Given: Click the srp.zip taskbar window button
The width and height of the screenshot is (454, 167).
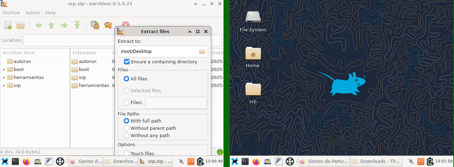Looking at the screenshot, I should pos(155,161).
